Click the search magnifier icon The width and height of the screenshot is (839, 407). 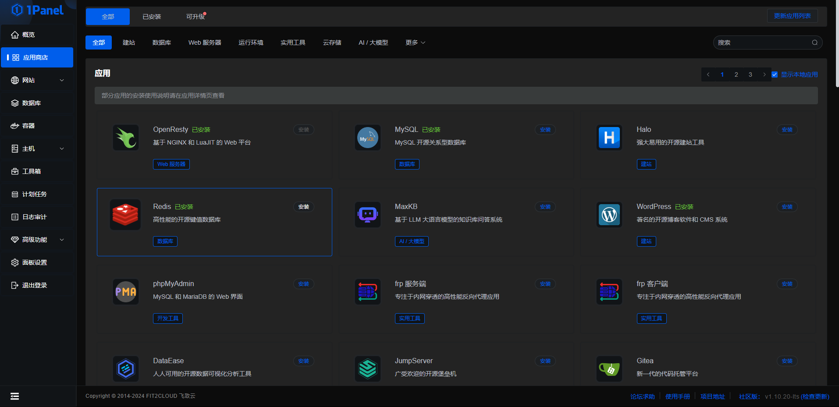point(814,42)
